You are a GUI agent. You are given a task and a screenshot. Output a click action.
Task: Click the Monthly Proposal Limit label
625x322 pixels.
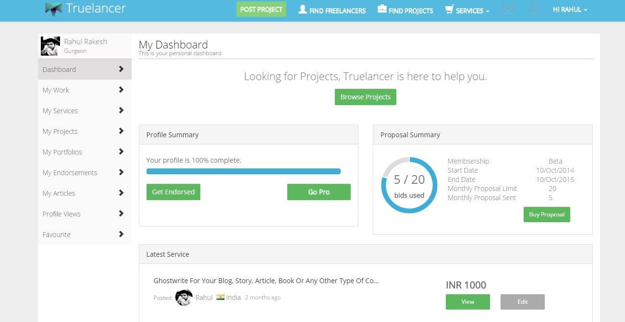coord(482,189)
